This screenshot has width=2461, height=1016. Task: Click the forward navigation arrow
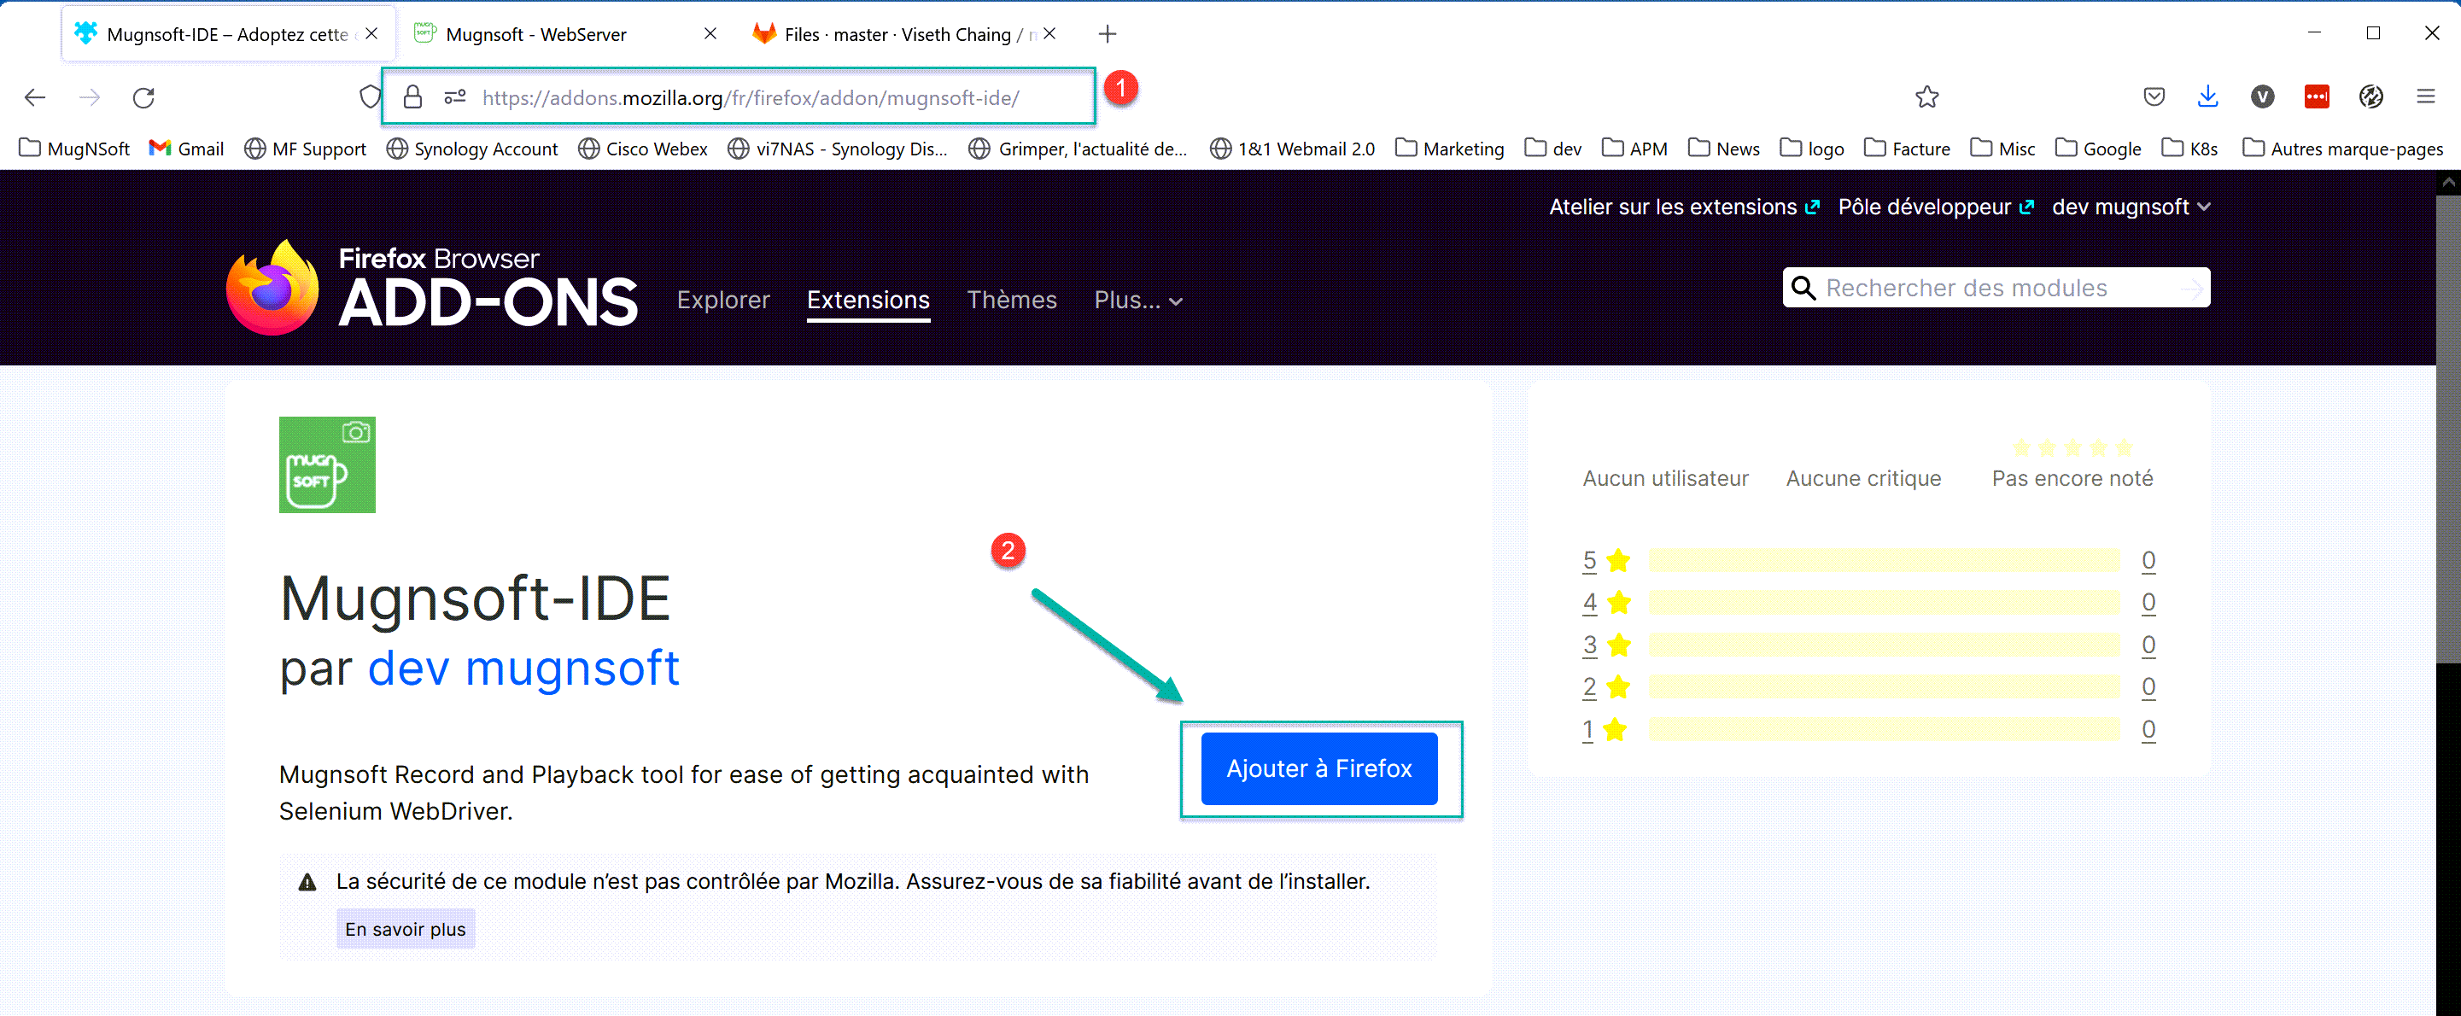90,97
